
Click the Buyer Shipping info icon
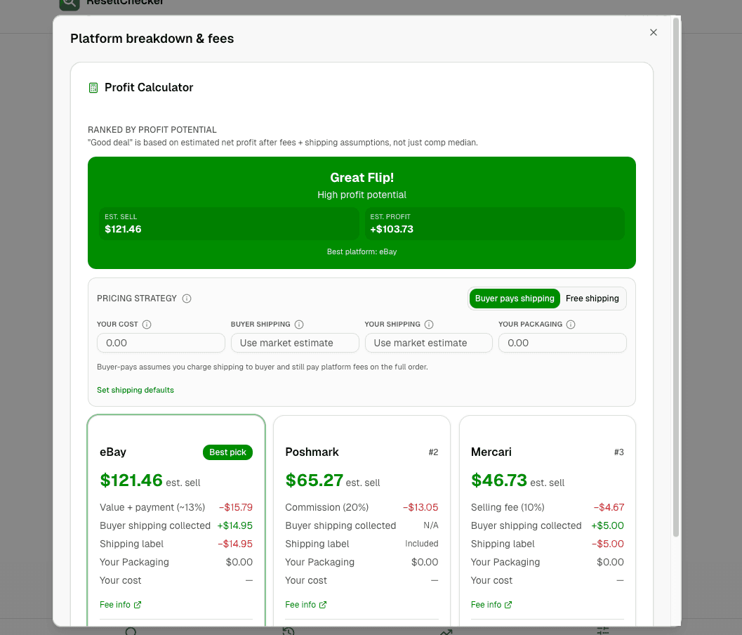tap(298, 325)
